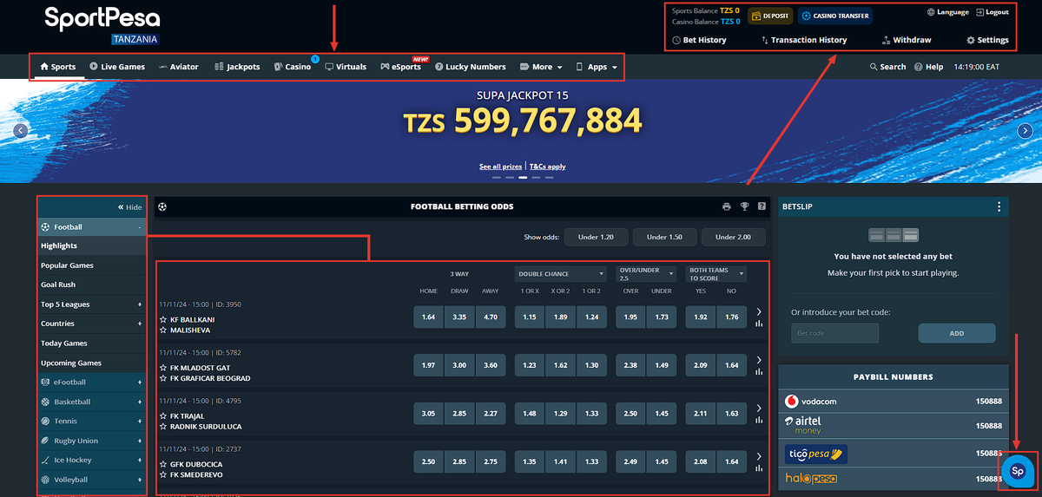
Task: Favorite Radnik Surdulica star
Action: 163,427
